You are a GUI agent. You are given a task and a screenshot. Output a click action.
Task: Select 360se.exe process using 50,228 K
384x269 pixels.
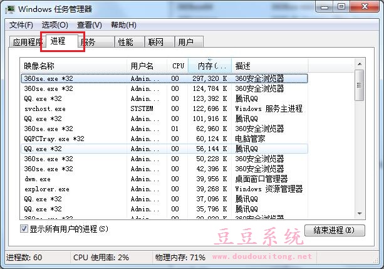[164, 159]
